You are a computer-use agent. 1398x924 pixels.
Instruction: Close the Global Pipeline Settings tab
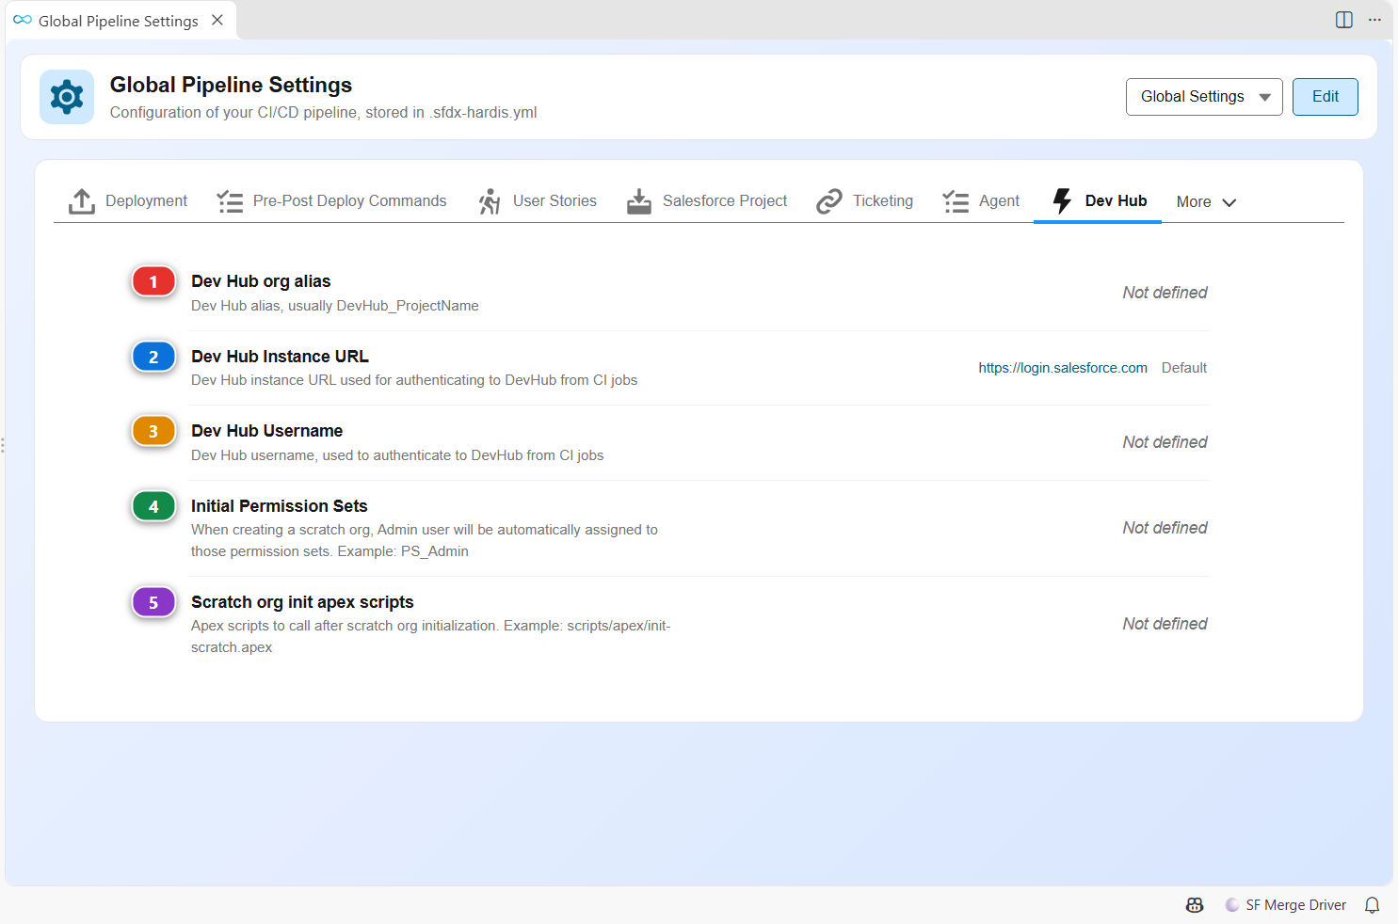coord(217,20)
